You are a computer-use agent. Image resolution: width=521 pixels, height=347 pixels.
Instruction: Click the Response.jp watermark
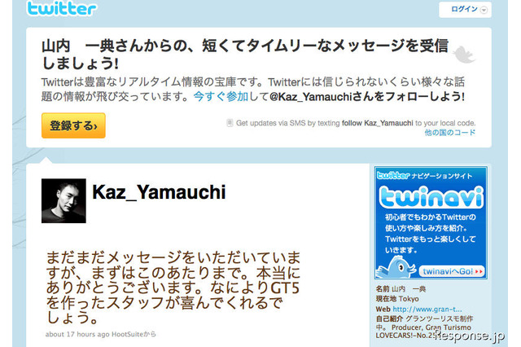470,336
